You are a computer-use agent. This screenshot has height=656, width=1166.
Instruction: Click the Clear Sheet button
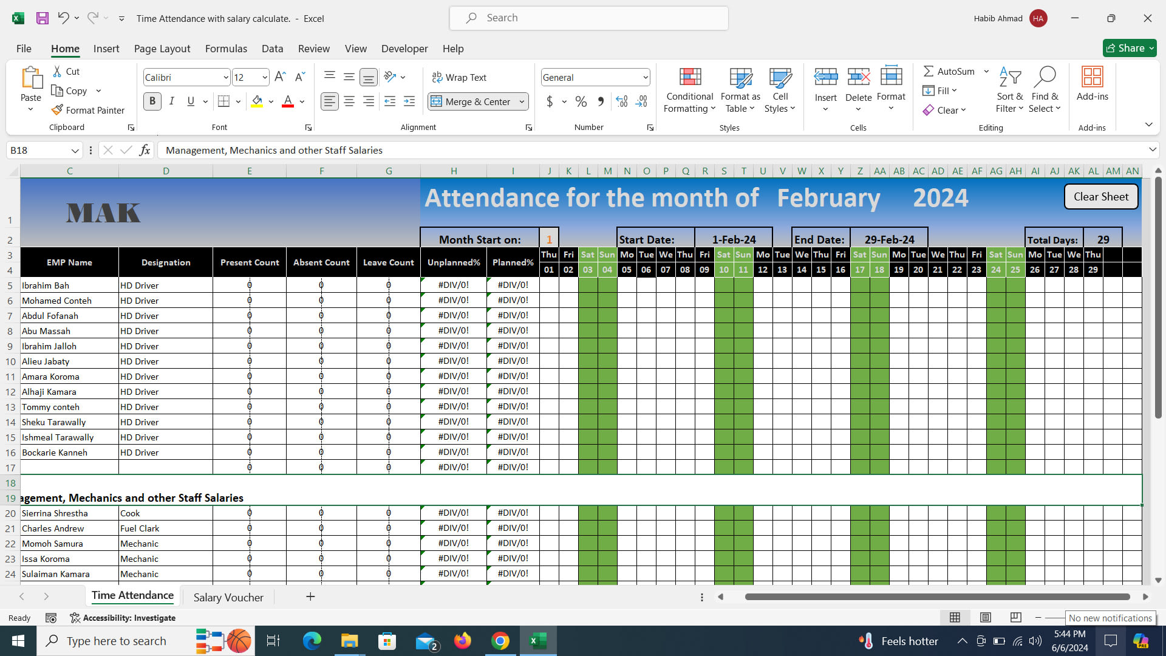click(x=1101, y=197)
